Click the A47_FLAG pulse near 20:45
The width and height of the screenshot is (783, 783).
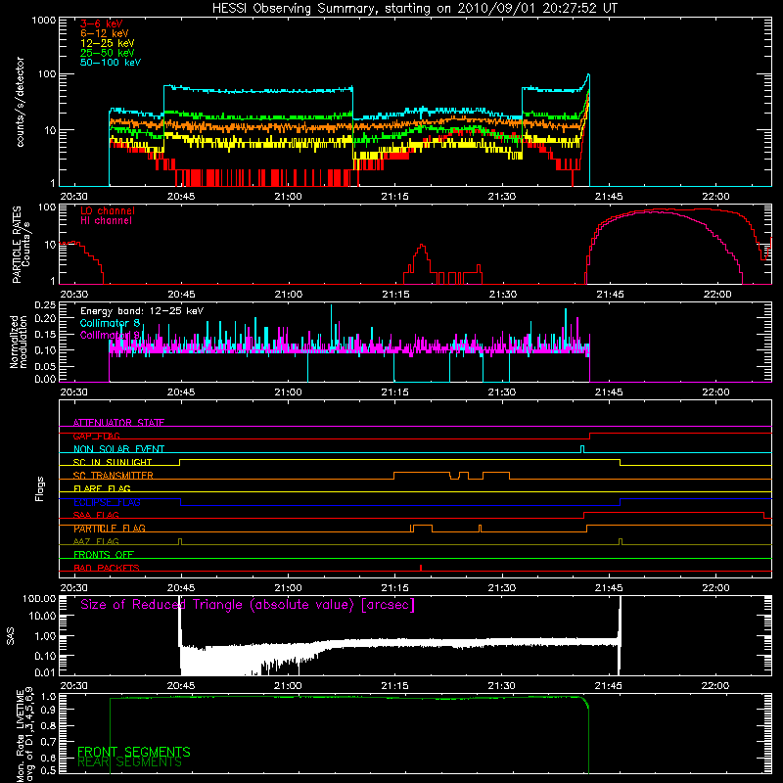pos(180,542)
